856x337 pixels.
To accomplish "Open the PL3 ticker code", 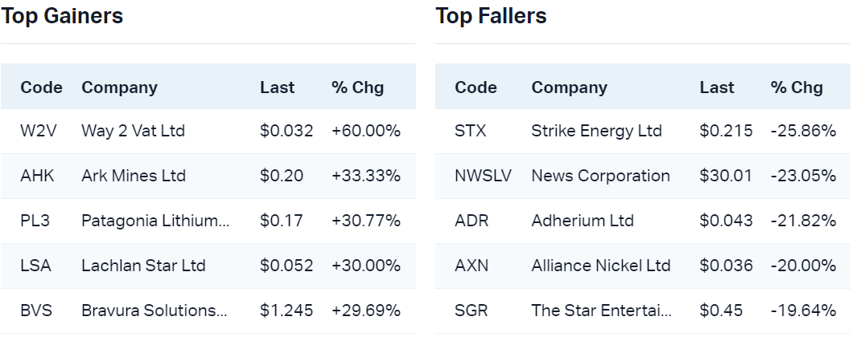I will pyautogui.click(x=35, y=220).
